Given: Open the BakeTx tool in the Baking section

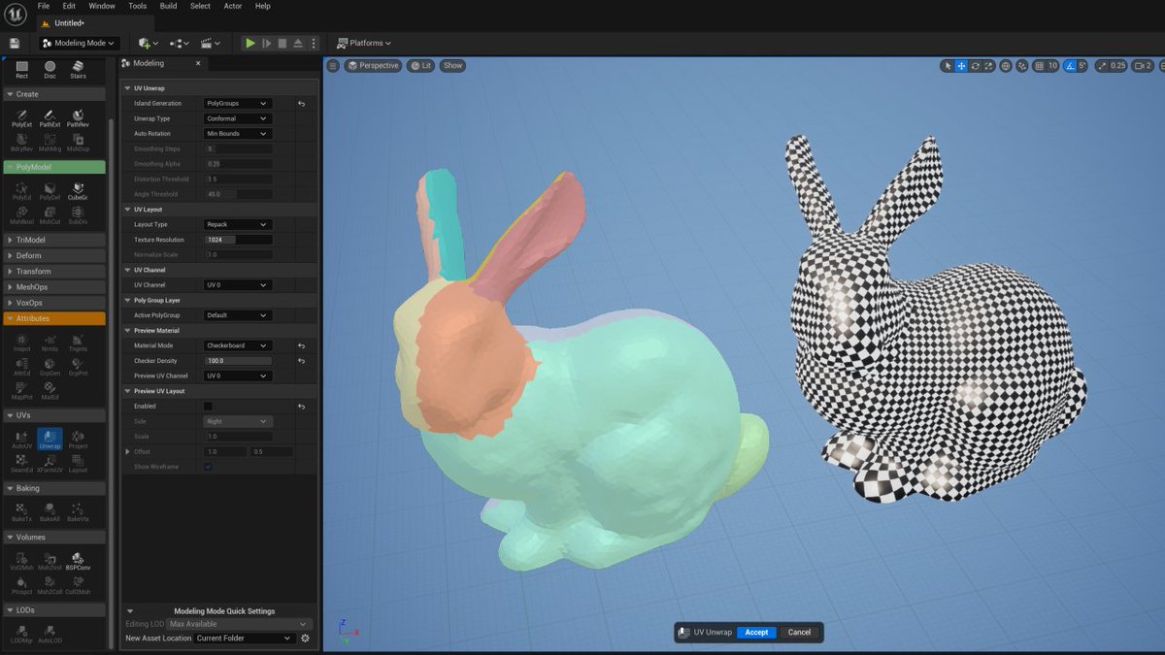Looking at the screenshot, I should pyautogui.click(x=19, y=511).
